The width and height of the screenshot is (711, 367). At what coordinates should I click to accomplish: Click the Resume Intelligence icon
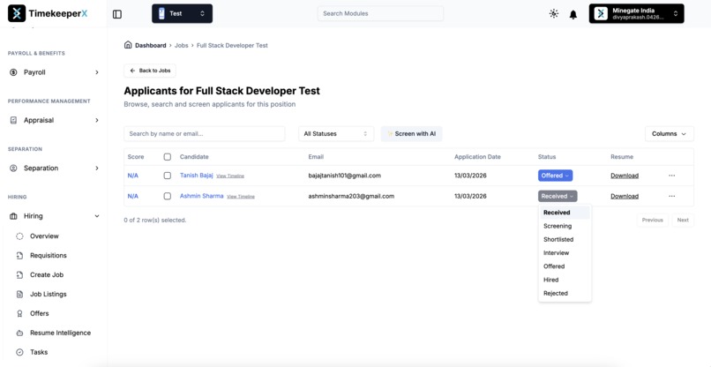tap(19, 333)
